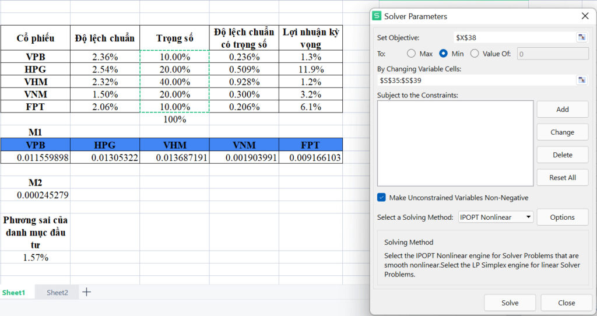Click the Solve button
The height and width of the screenshot is (316, 597).
pos(510,303)
